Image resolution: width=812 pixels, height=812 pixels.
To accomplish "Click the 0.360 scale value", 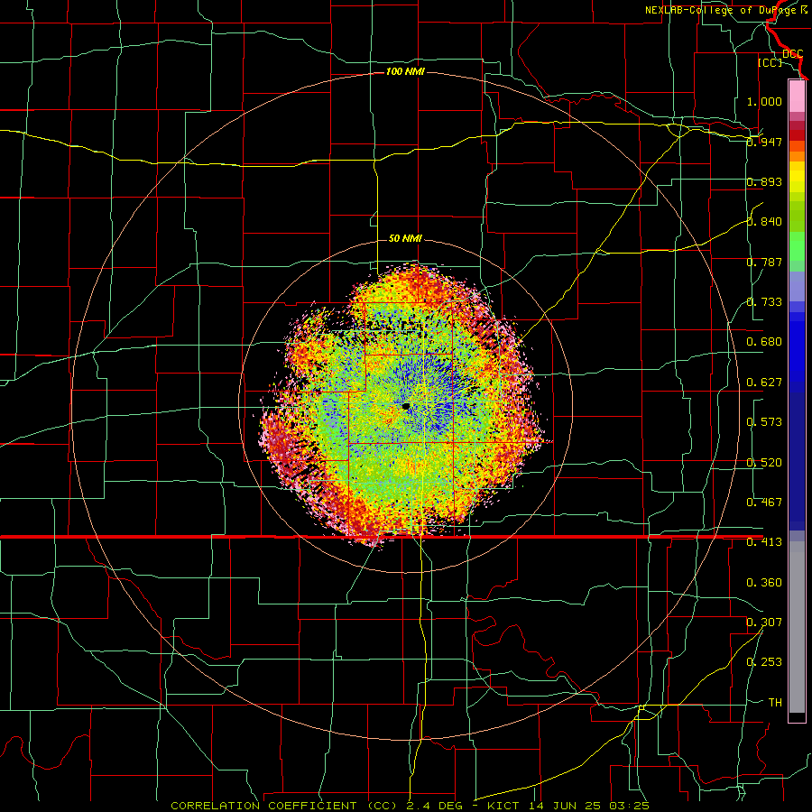I will 764,583.
